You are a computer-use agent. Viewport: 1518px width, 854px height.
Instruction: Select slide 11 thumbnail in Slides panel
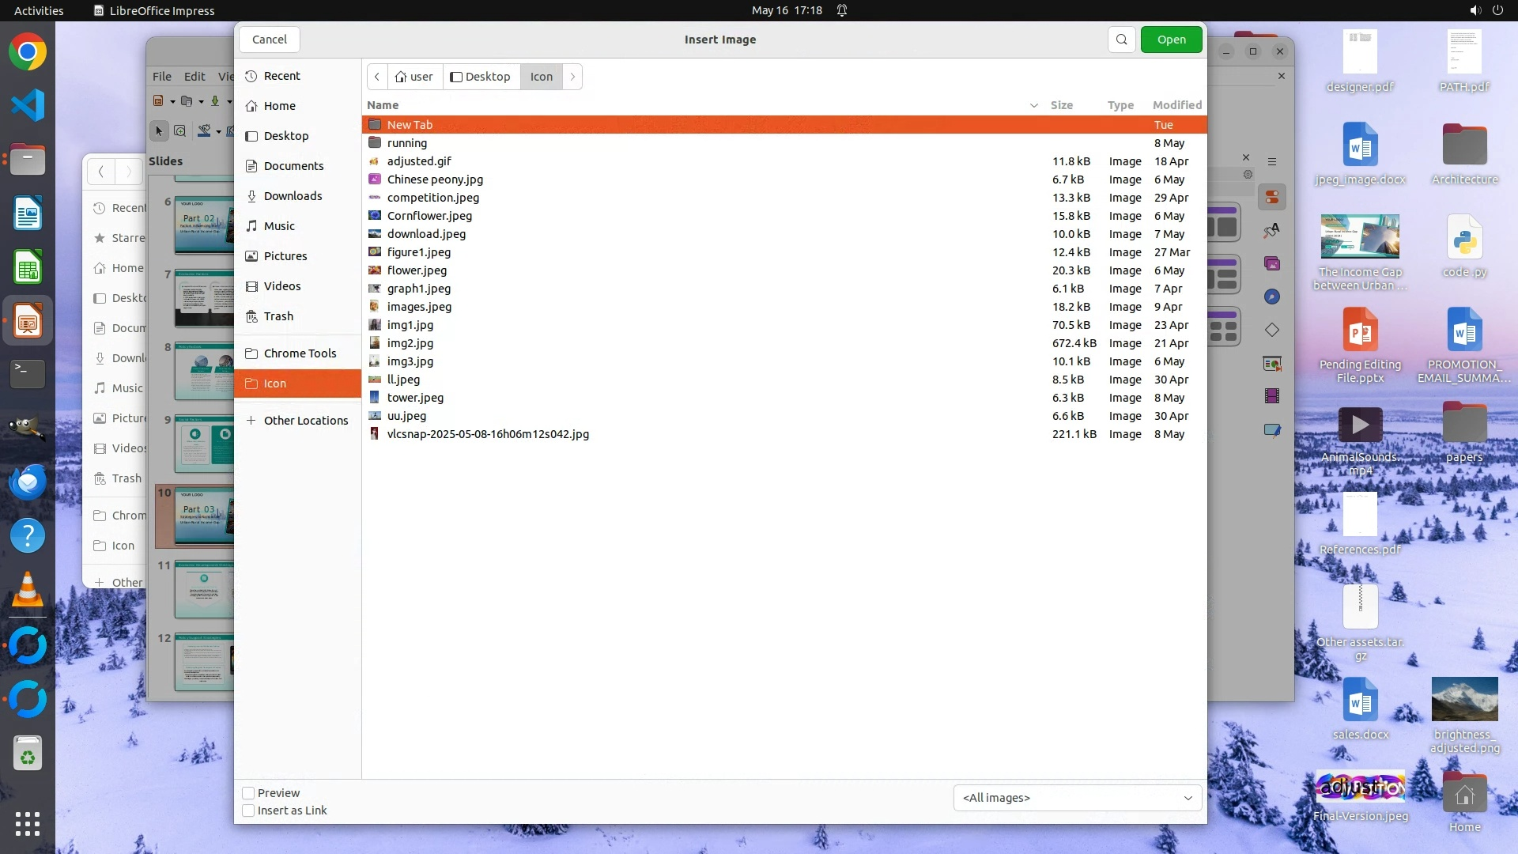[x=204, y=590]
